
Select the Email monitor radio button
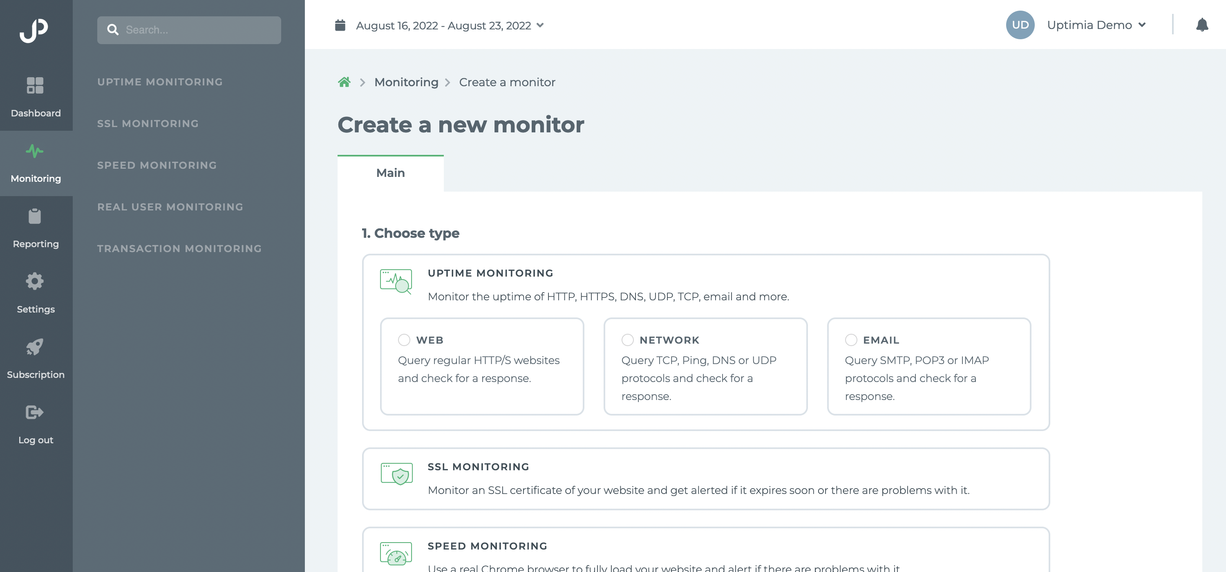tap(851, 340)
